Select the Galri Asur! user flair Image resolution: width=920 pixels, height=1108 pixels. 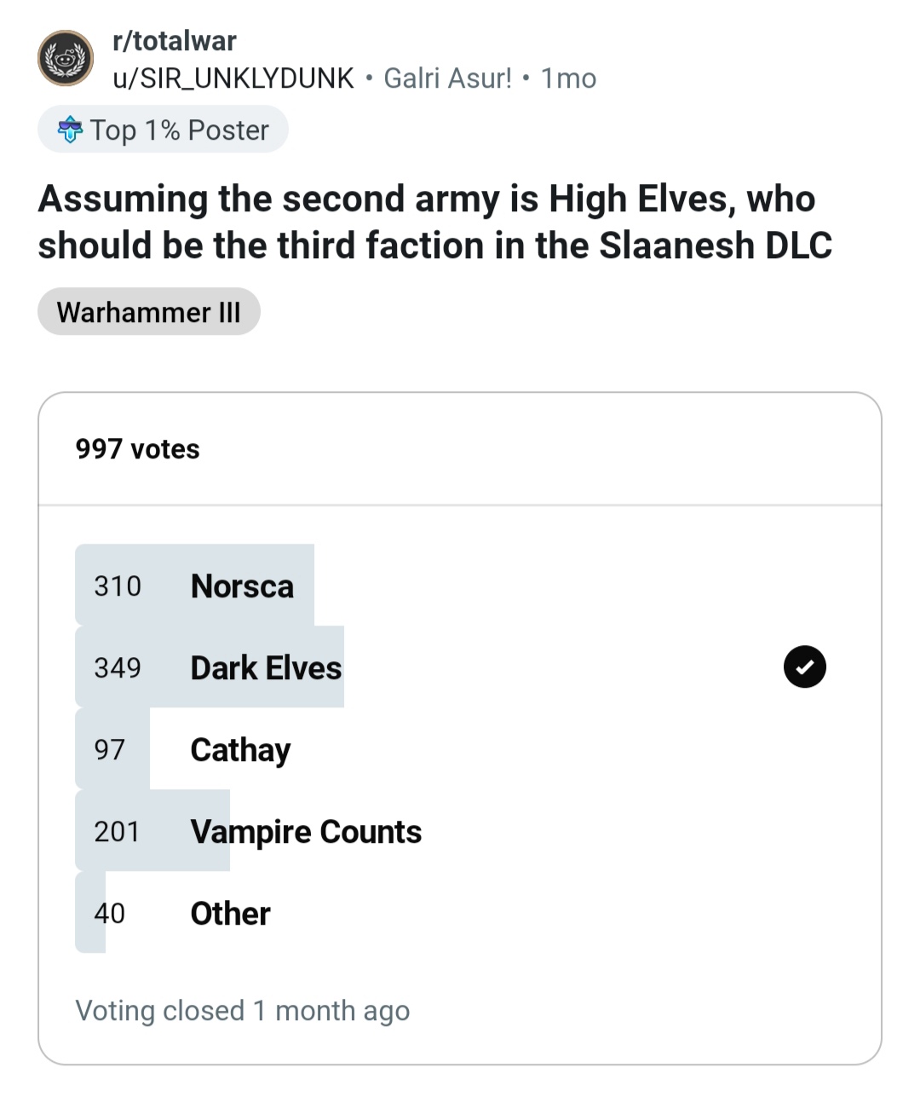(x=447, y=78)
